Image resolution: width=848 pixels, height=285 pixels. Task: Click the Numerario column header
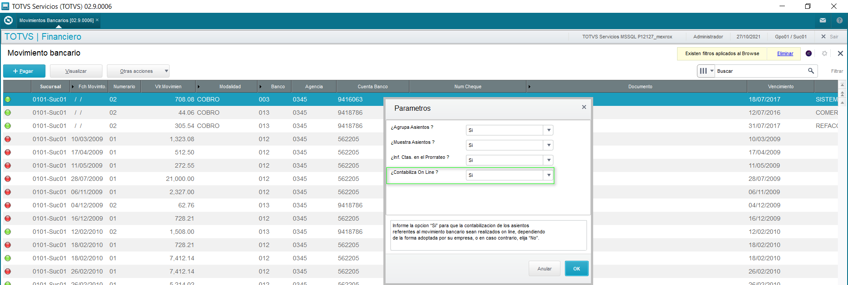coord(124,86)
